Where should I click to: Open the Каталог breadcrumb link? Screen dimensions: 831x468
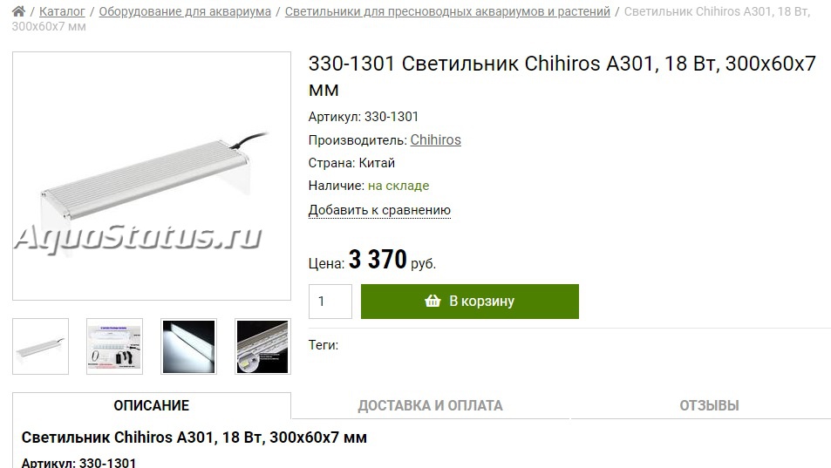click(62, 11)
